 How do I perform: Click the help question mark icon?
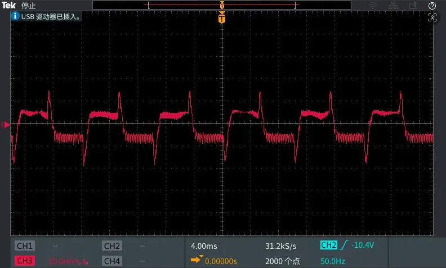point(432,6)
